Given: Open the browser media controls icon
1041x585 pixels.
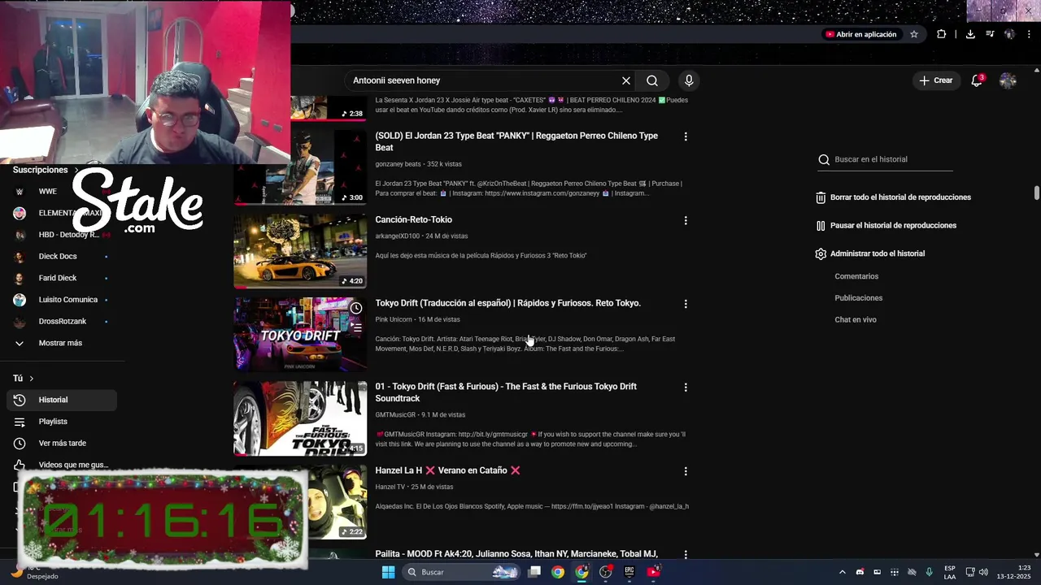Looking at the screenshot, I should [990, 34].
